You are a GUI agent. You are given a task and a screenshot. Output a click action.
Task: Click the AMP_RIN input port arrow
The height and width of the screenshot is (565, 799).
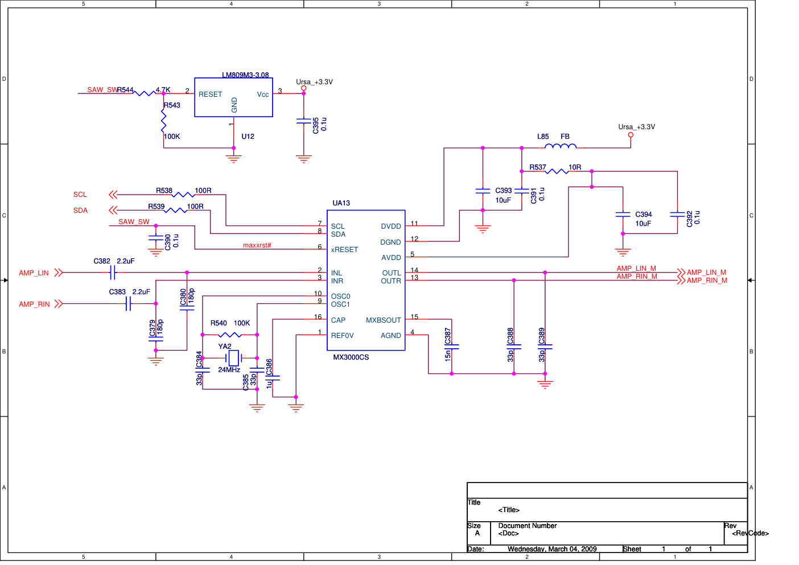coord(59,304)
